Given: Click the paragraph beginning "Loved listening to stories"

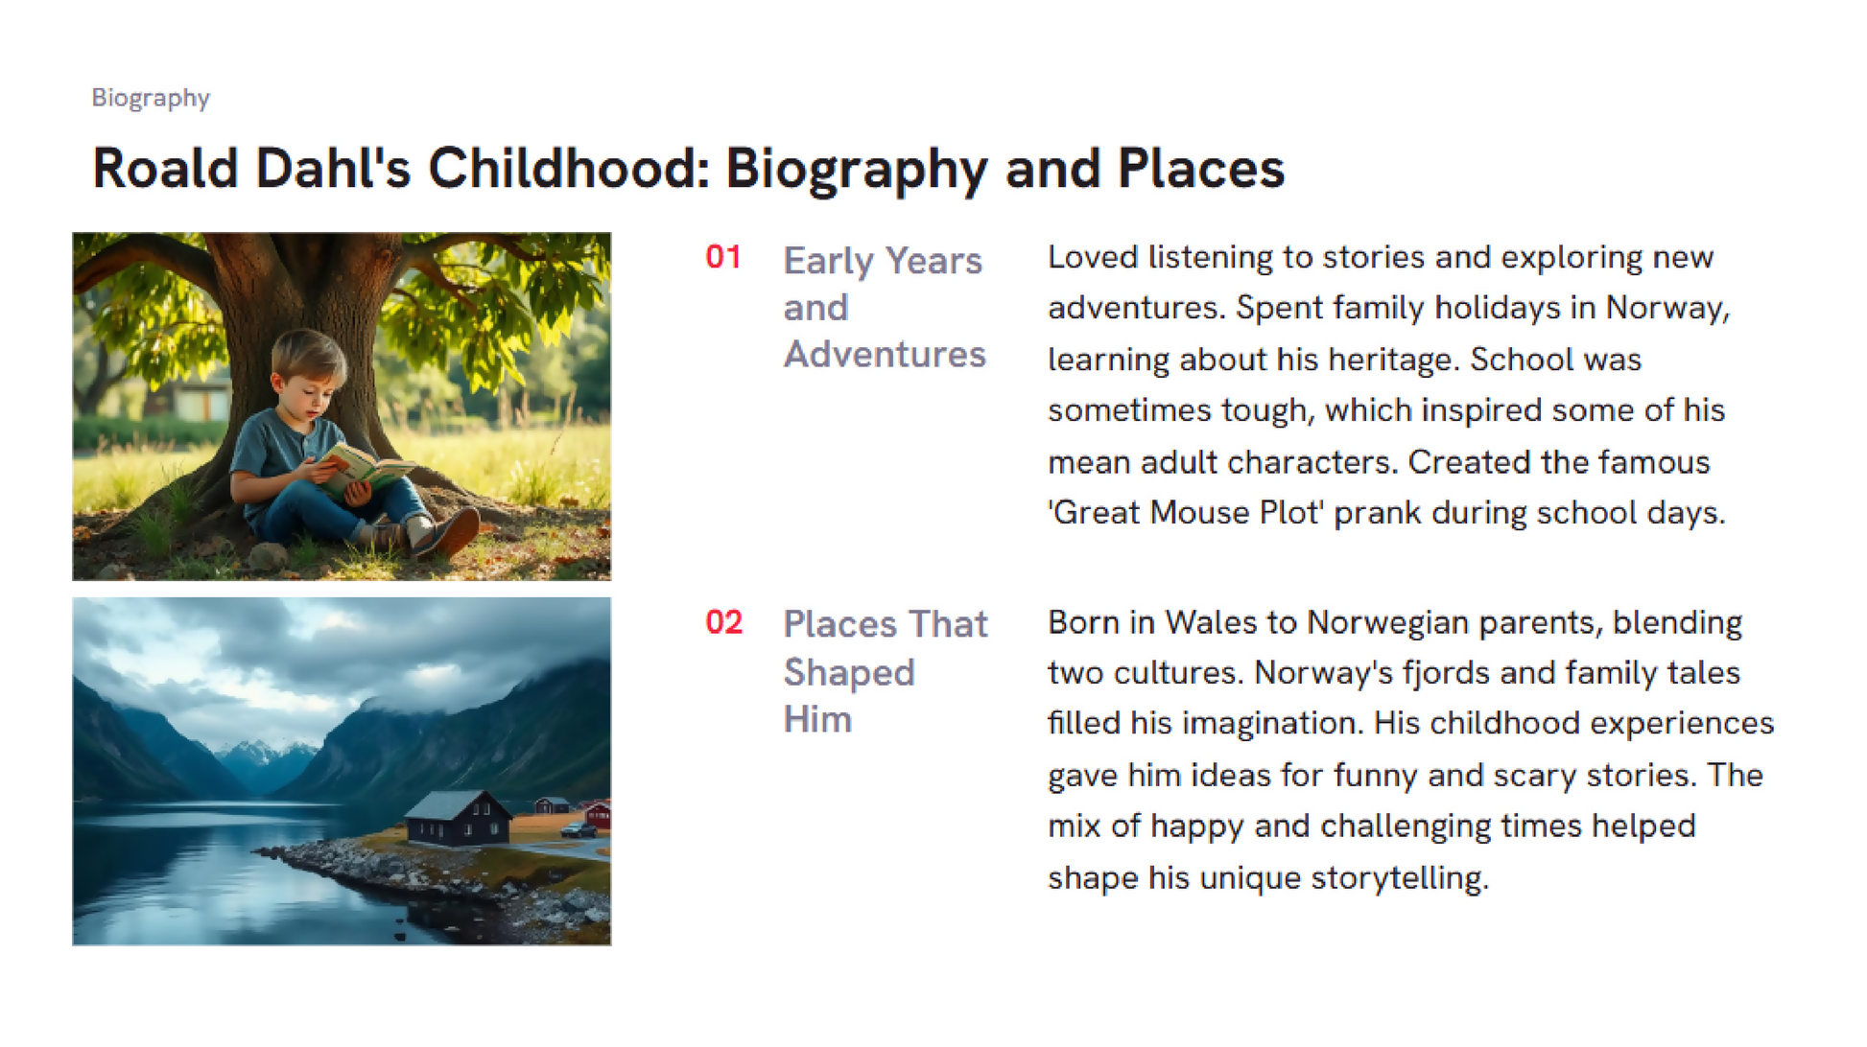Looking at the screenshot, I should [1387, 384].
